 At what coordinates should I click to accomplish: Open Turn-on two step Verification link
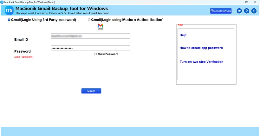[x=201, y=62]
